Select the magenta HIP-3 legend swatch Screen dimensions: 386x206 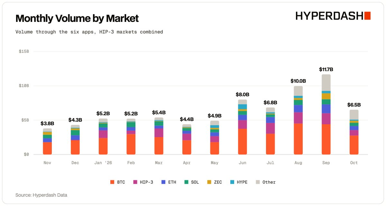click(x=135, y=182)
